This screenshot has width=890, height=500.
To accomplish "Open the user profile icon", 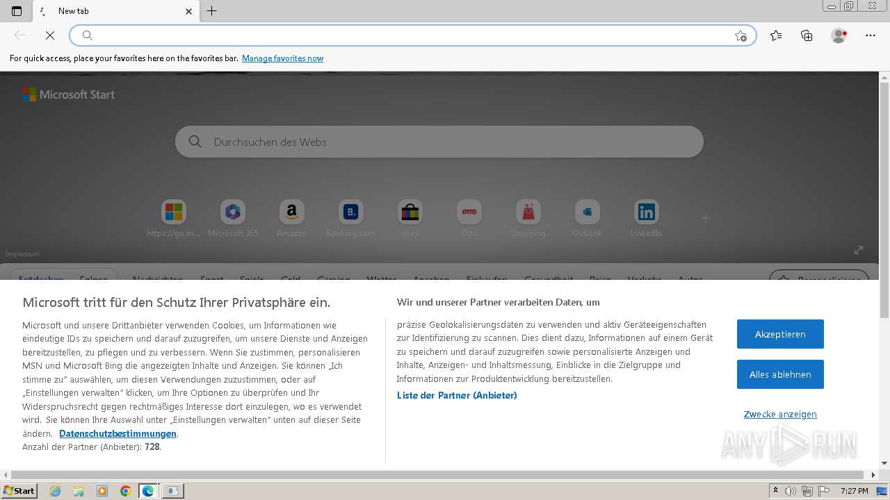I will click(839, 35).
